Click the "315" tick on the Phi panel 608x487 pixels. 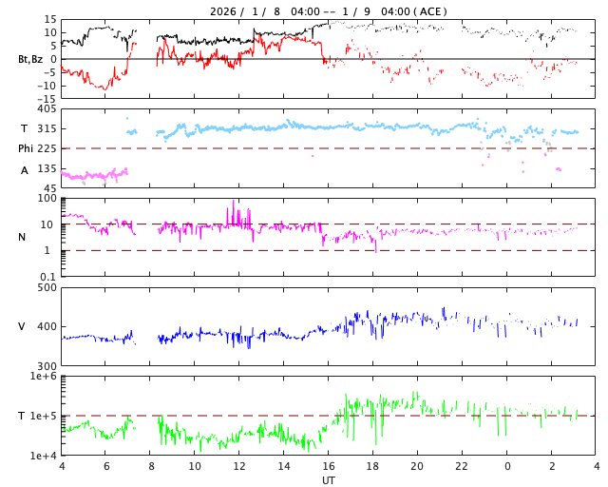click(47, 129)
